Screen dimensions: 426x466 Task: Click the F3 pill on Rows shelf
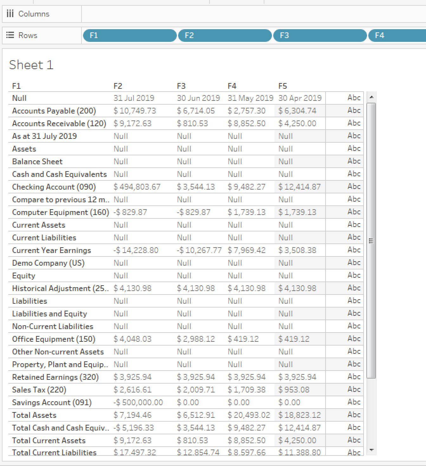(x=319, y=36)
